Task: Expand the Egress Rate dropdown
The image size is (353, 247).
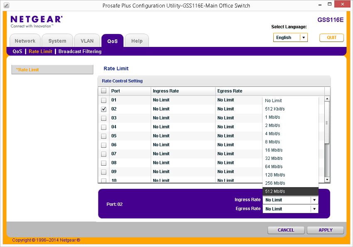Action: click(x=314, y=209)
